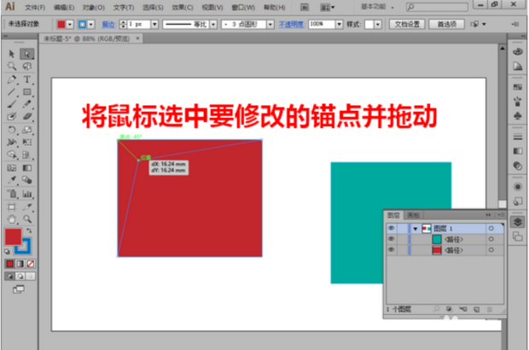Click the 文档设置 button
The width and height of the screenshot is (529, 350).
(x=407, y=24)
